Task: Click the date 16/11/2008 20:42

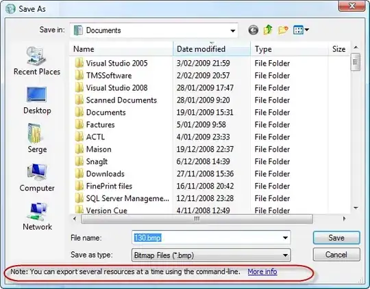Action: coord(205,186)
